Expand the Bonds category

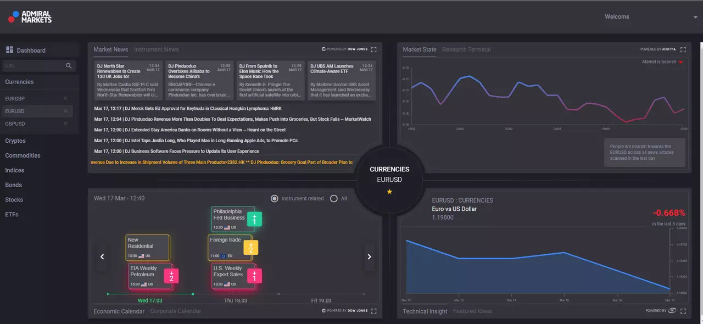14,185
